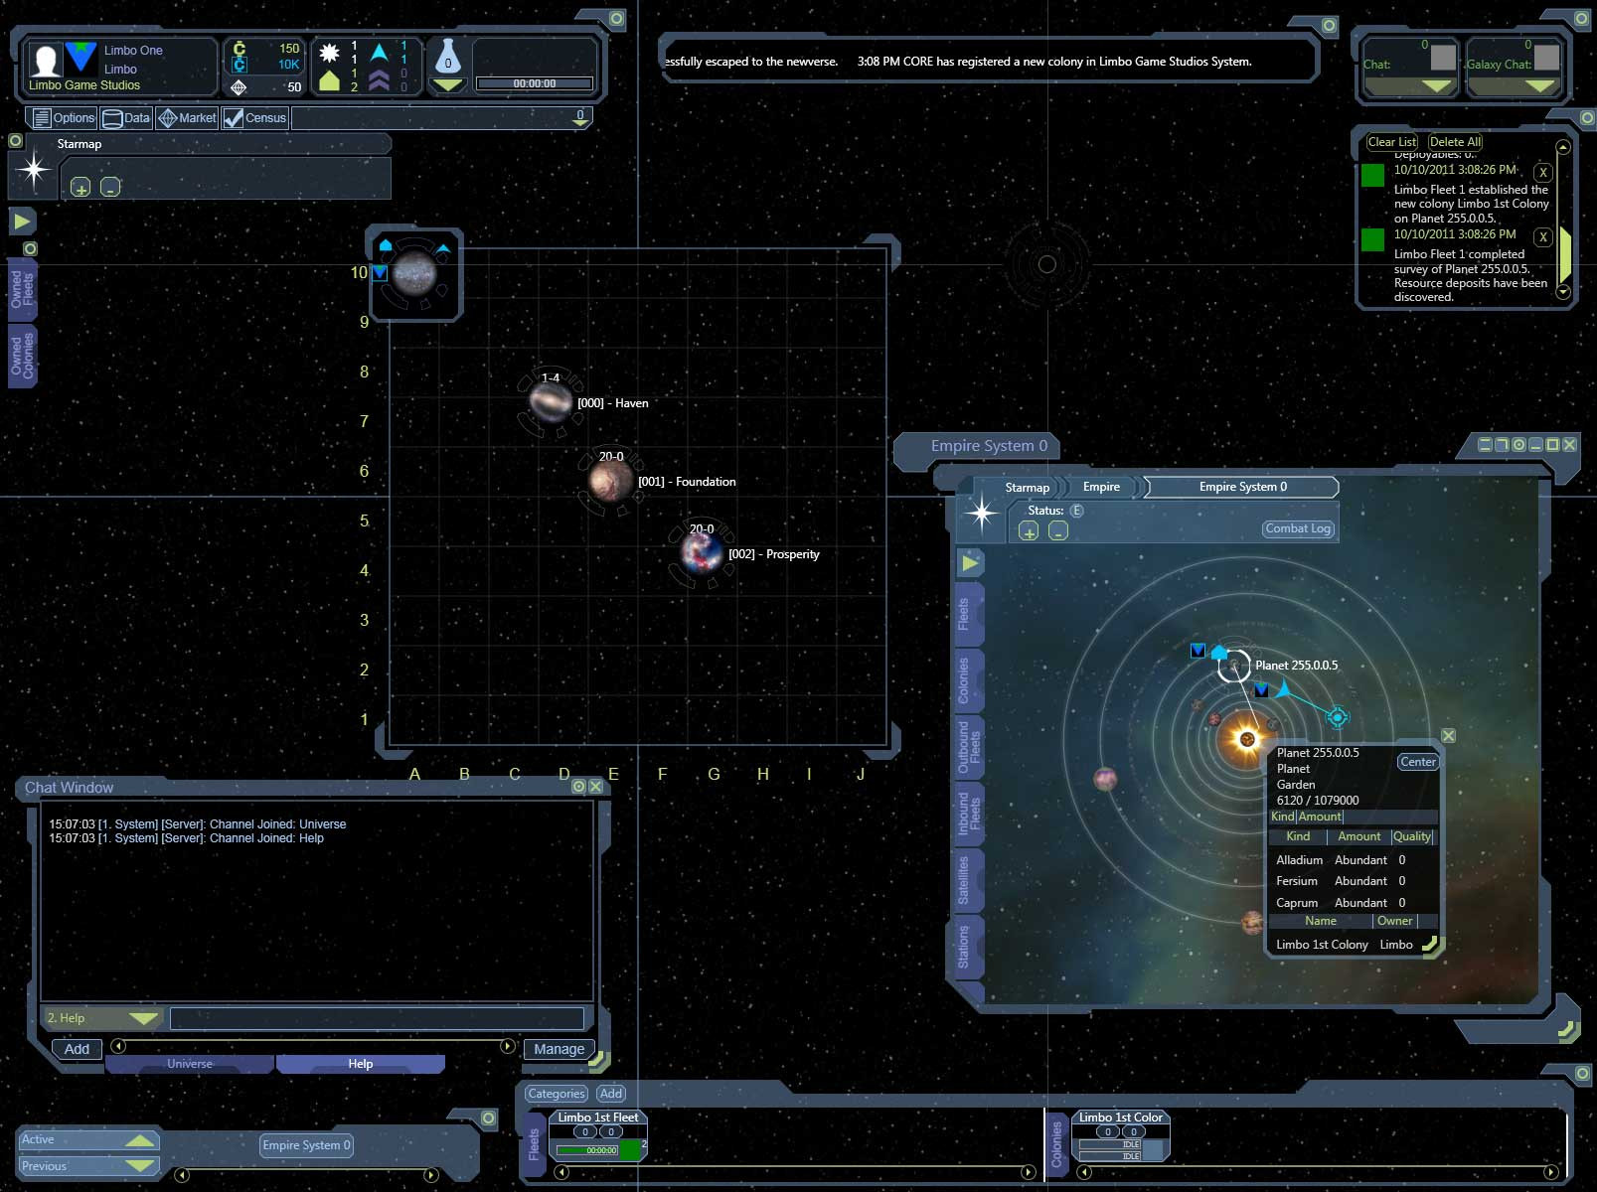Screen dimensions: 1597x1192
Task: Click Manage in Chat Window
Action: tap(559, 1049)
